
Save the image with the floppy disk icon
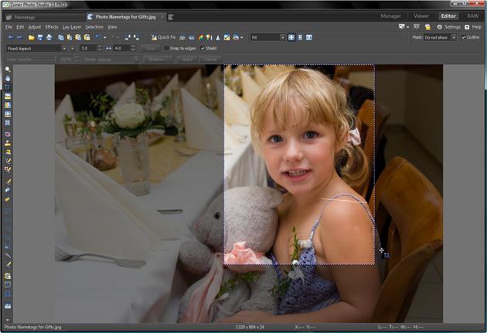(x=40, y=38)
